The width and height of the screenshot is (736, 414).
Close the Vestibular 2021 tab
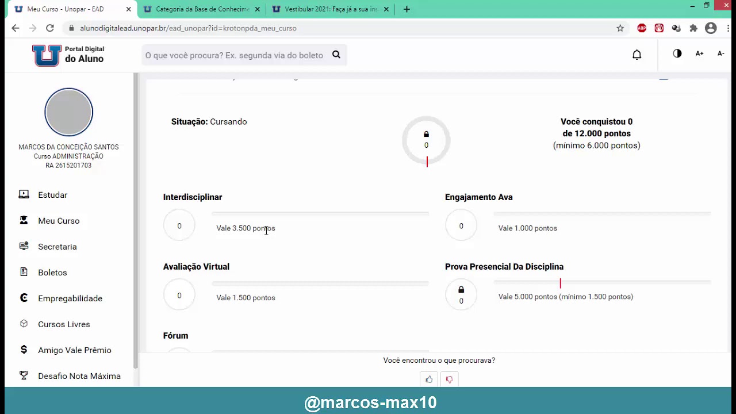pyautogui.click(x=386, y=9)
